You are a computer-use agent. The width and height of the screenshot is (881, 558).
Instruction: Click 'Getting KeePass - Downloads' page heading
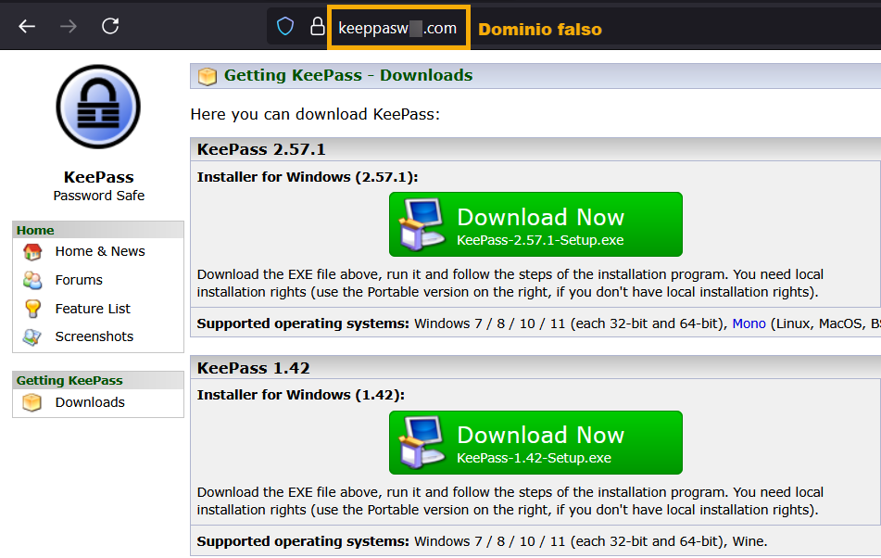point(348,75)
